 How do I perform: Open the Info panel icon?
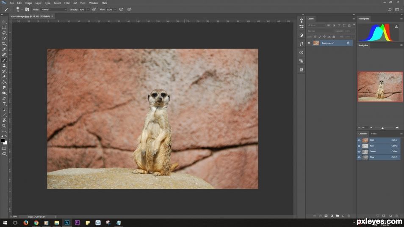click(x=301, y=52)
